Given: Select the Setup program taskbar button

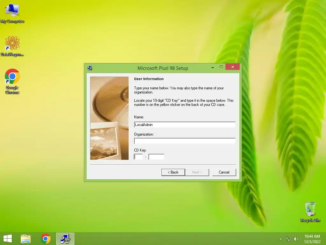Looking at the screenshot, I should click(65, 239).
